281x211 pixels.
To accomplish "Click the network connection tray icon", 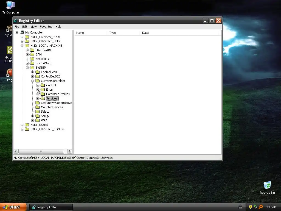I will click(255, 207).
